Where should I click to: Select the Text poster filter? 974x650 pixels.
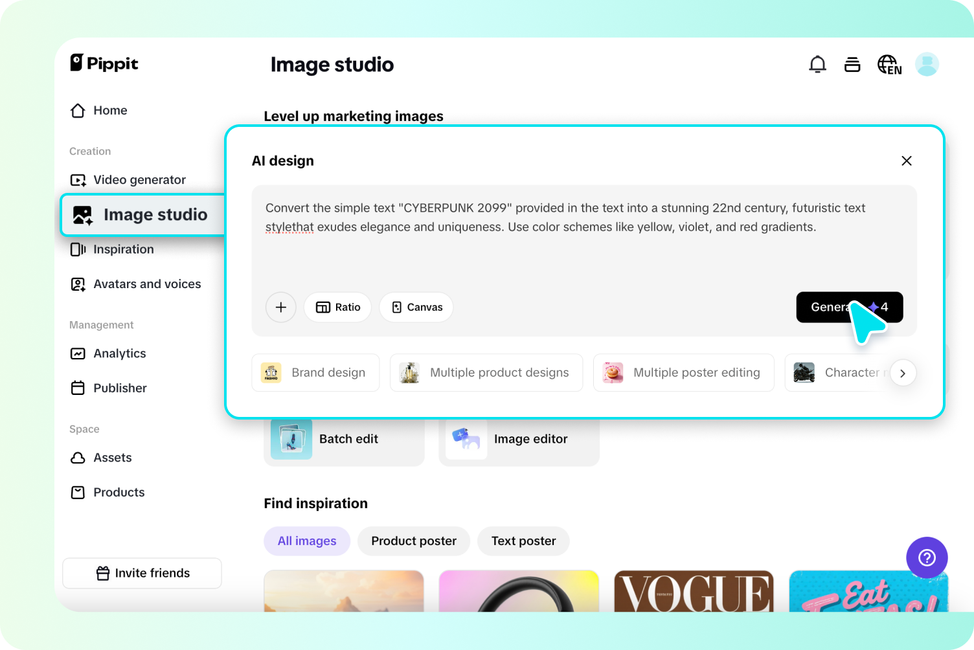(x=523, y=541)
